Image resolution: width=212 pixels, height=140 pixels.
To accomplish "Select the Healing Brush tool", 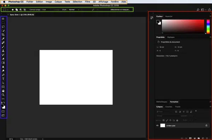I will (x=3, y=43).
